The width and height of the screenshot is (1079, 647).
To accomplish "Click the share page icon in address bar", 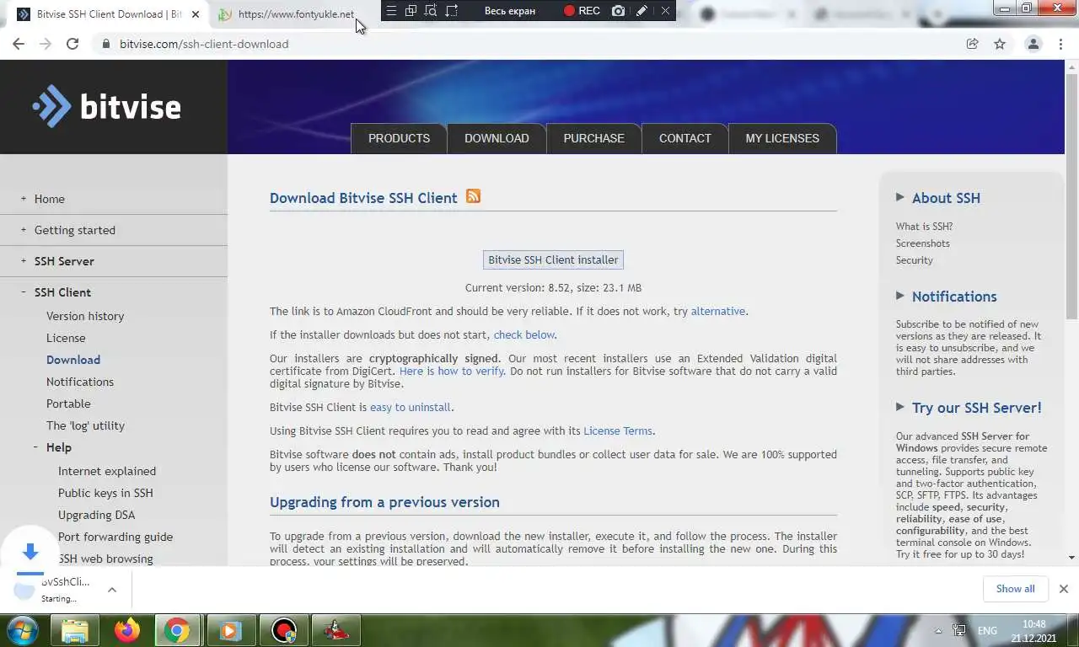I will tap(972, 44).
